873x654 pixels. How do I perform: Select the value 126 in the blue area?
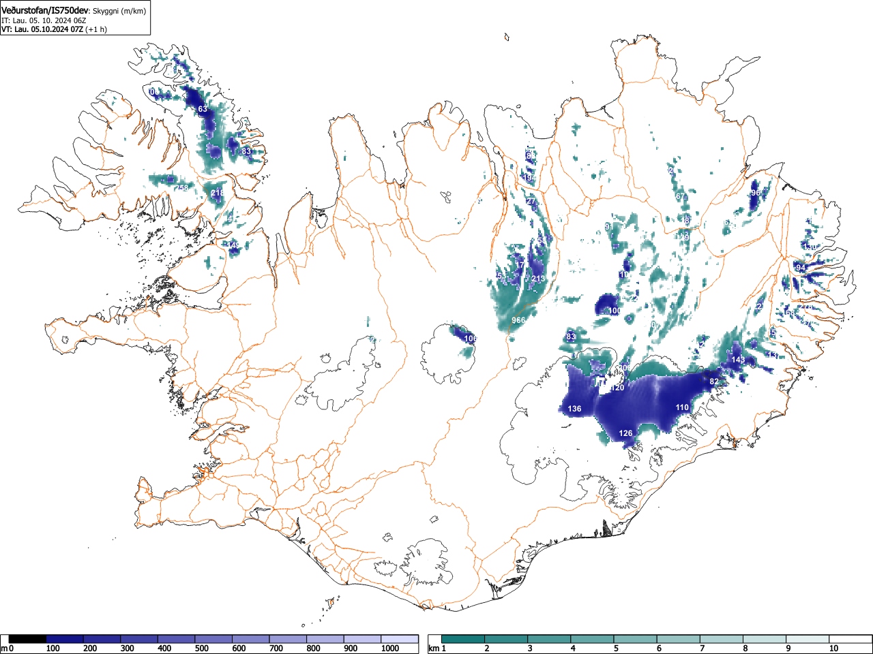[625, 433]
